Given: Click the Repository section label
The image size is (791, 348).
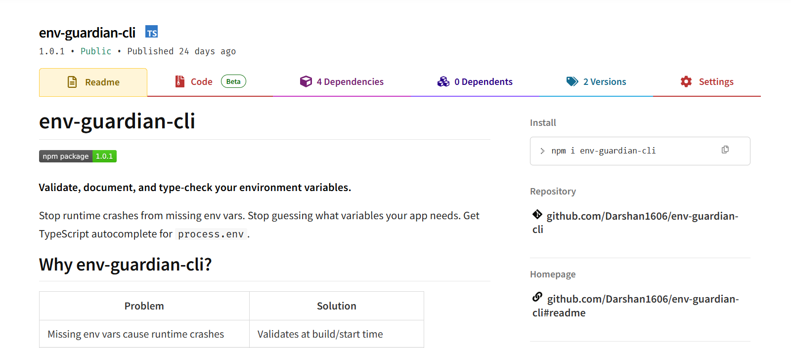Looking at the screenshot, I should pos(553,192).
